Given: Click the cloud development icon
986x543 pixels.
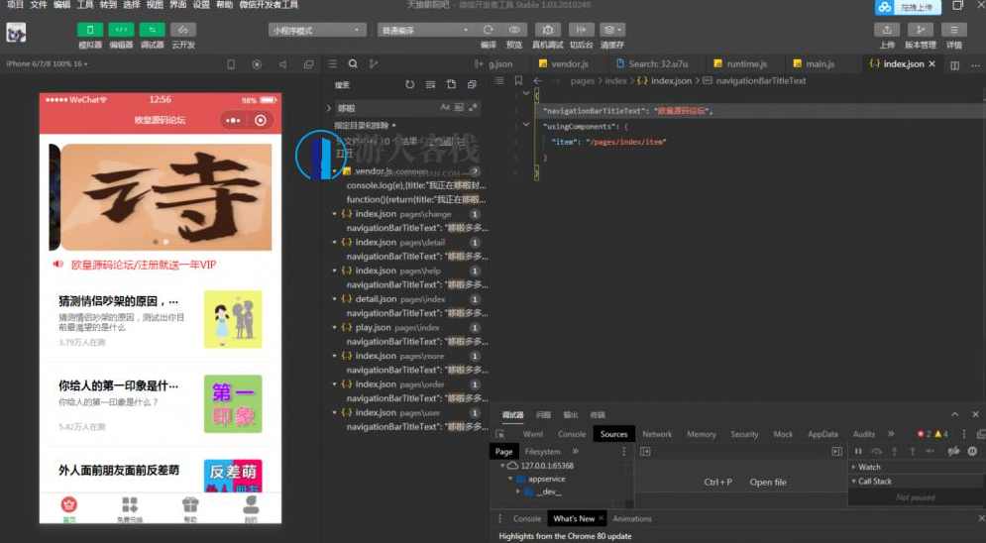Looking at the screenshot, I should point(183,30).
